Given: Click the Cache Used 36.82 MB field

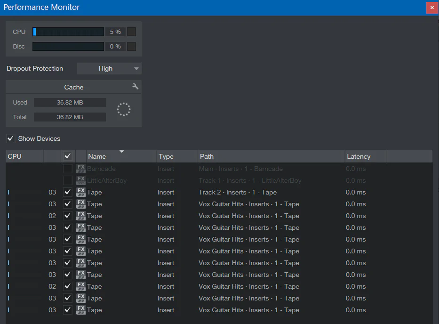Looking at the screenshot, I should [70, 102].
